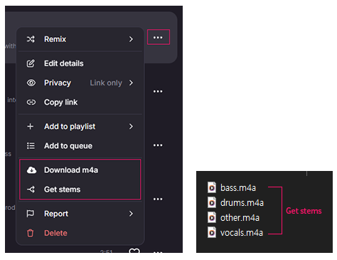Click the bass.m4a file icon
337x260 pixels.
click(212, 187)
